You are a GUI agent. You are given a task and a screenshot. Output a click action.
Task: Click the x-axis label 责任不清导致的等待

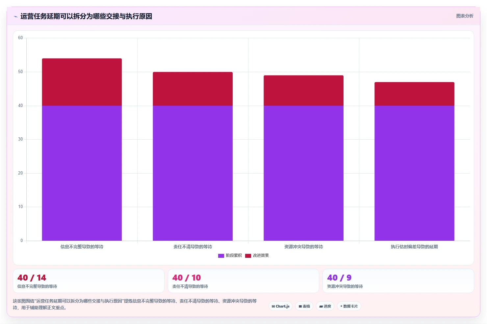[x=193, y=247]
